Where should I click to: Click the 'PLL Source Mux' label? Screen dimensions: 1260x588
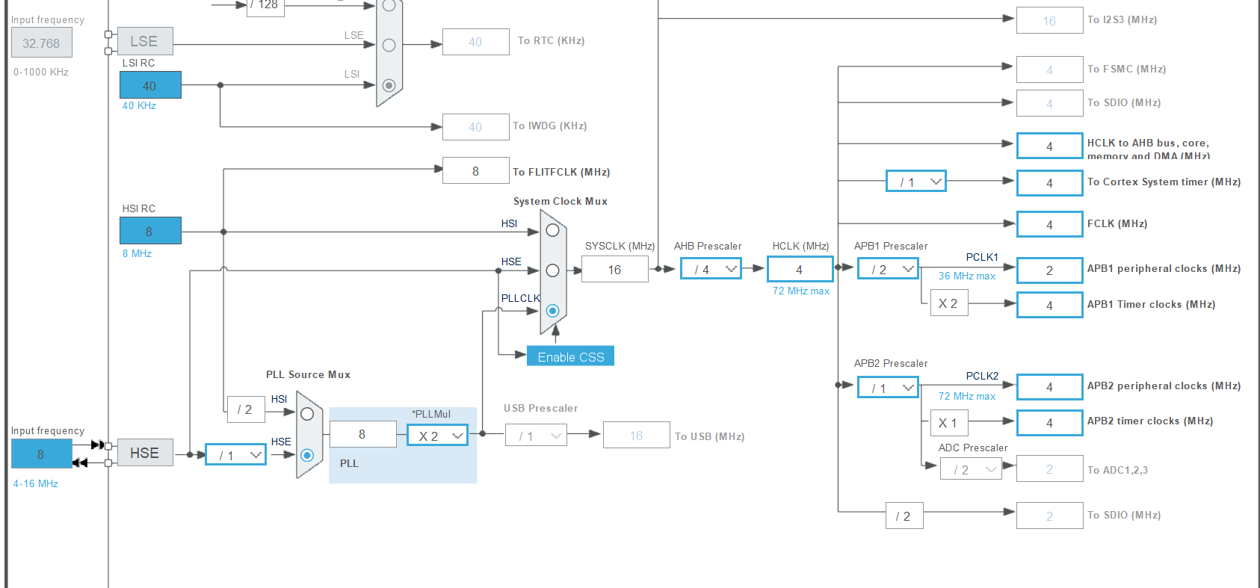click(308, 374)
